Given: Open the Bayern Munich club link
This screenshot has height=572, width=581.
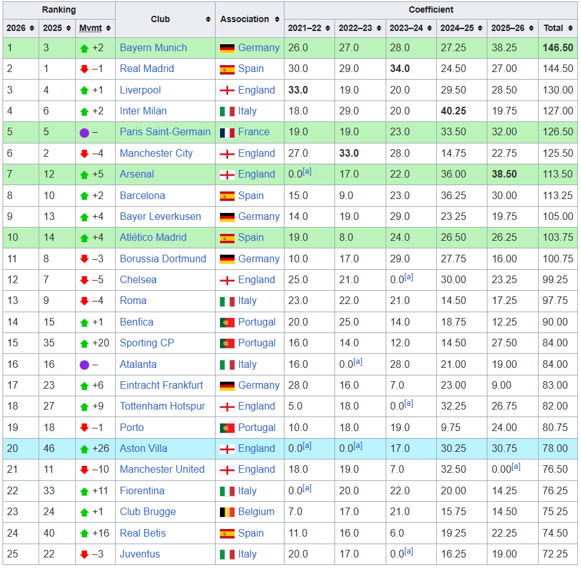Looking at the screenshot, I should [154, 48].
